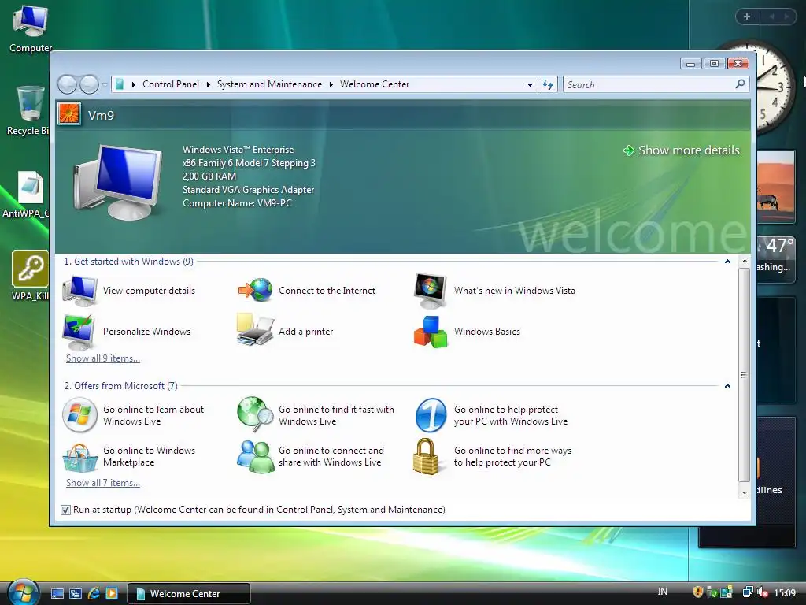Click in the Search input field
This screenshot has width=806, height=605.
click(x=649, y=84)
